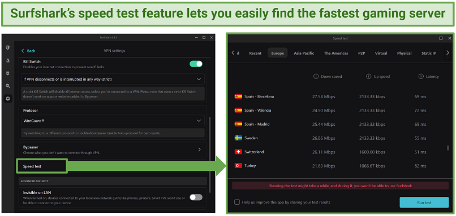Viewport: 456px width, 216px height.
Task: Select the Sweden server row
Action: pos(340,138)
